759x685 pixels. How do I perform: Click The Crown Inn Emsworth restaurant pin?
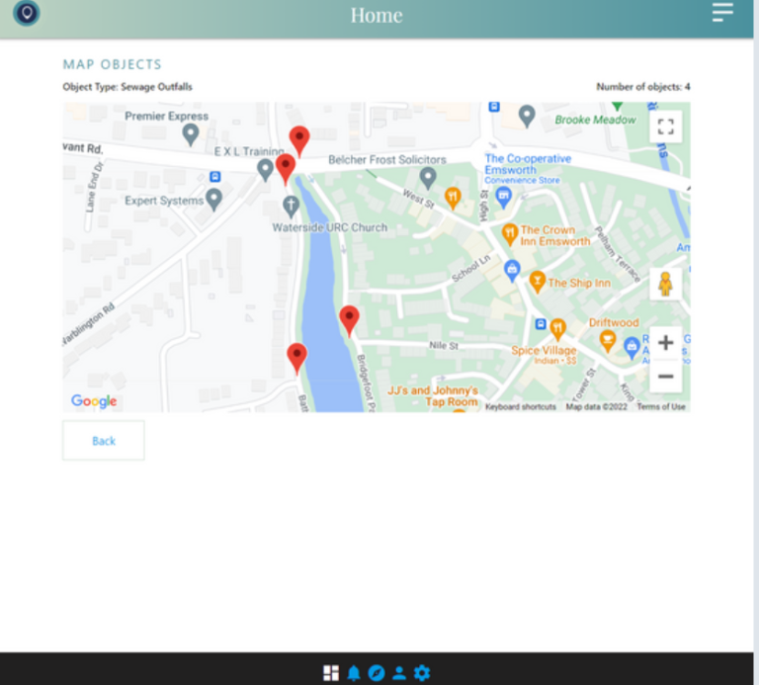click(510, 235)
